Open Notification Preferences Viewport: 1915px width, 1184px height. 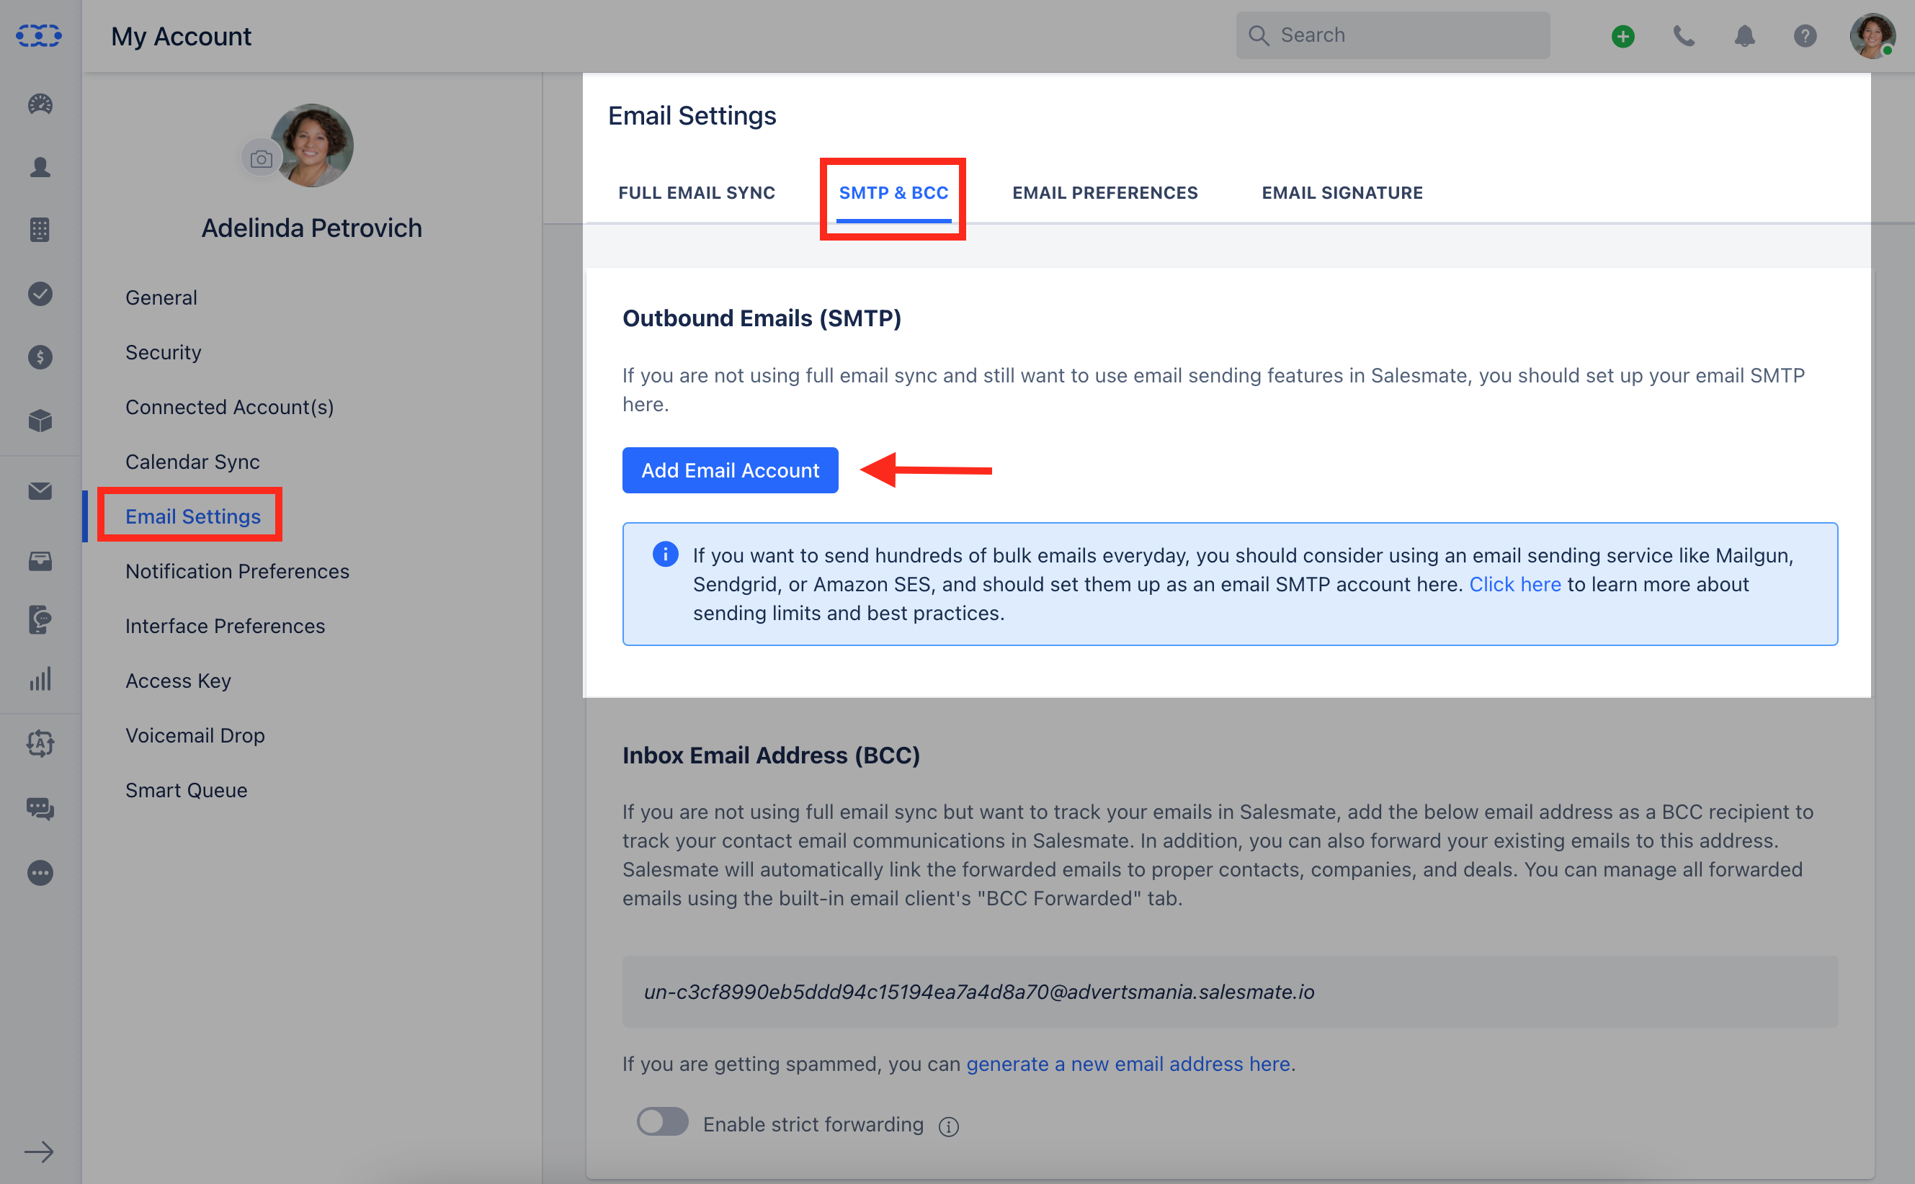(237, 572)
